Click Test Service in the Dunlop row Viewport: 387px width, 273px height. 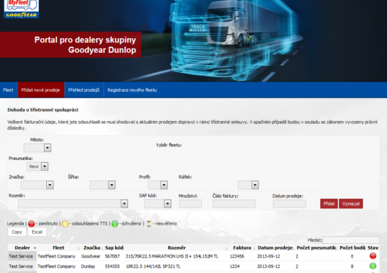tap(21, 267)
